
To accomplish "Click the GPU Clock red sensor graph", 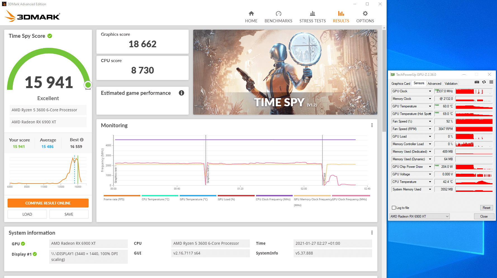I will point(474,91).
